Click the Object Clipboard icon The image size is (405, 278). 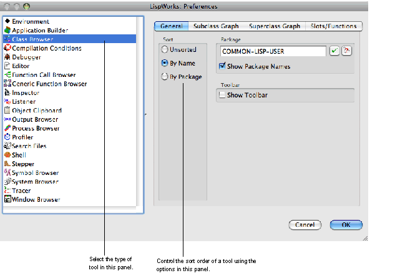point(7,110)
